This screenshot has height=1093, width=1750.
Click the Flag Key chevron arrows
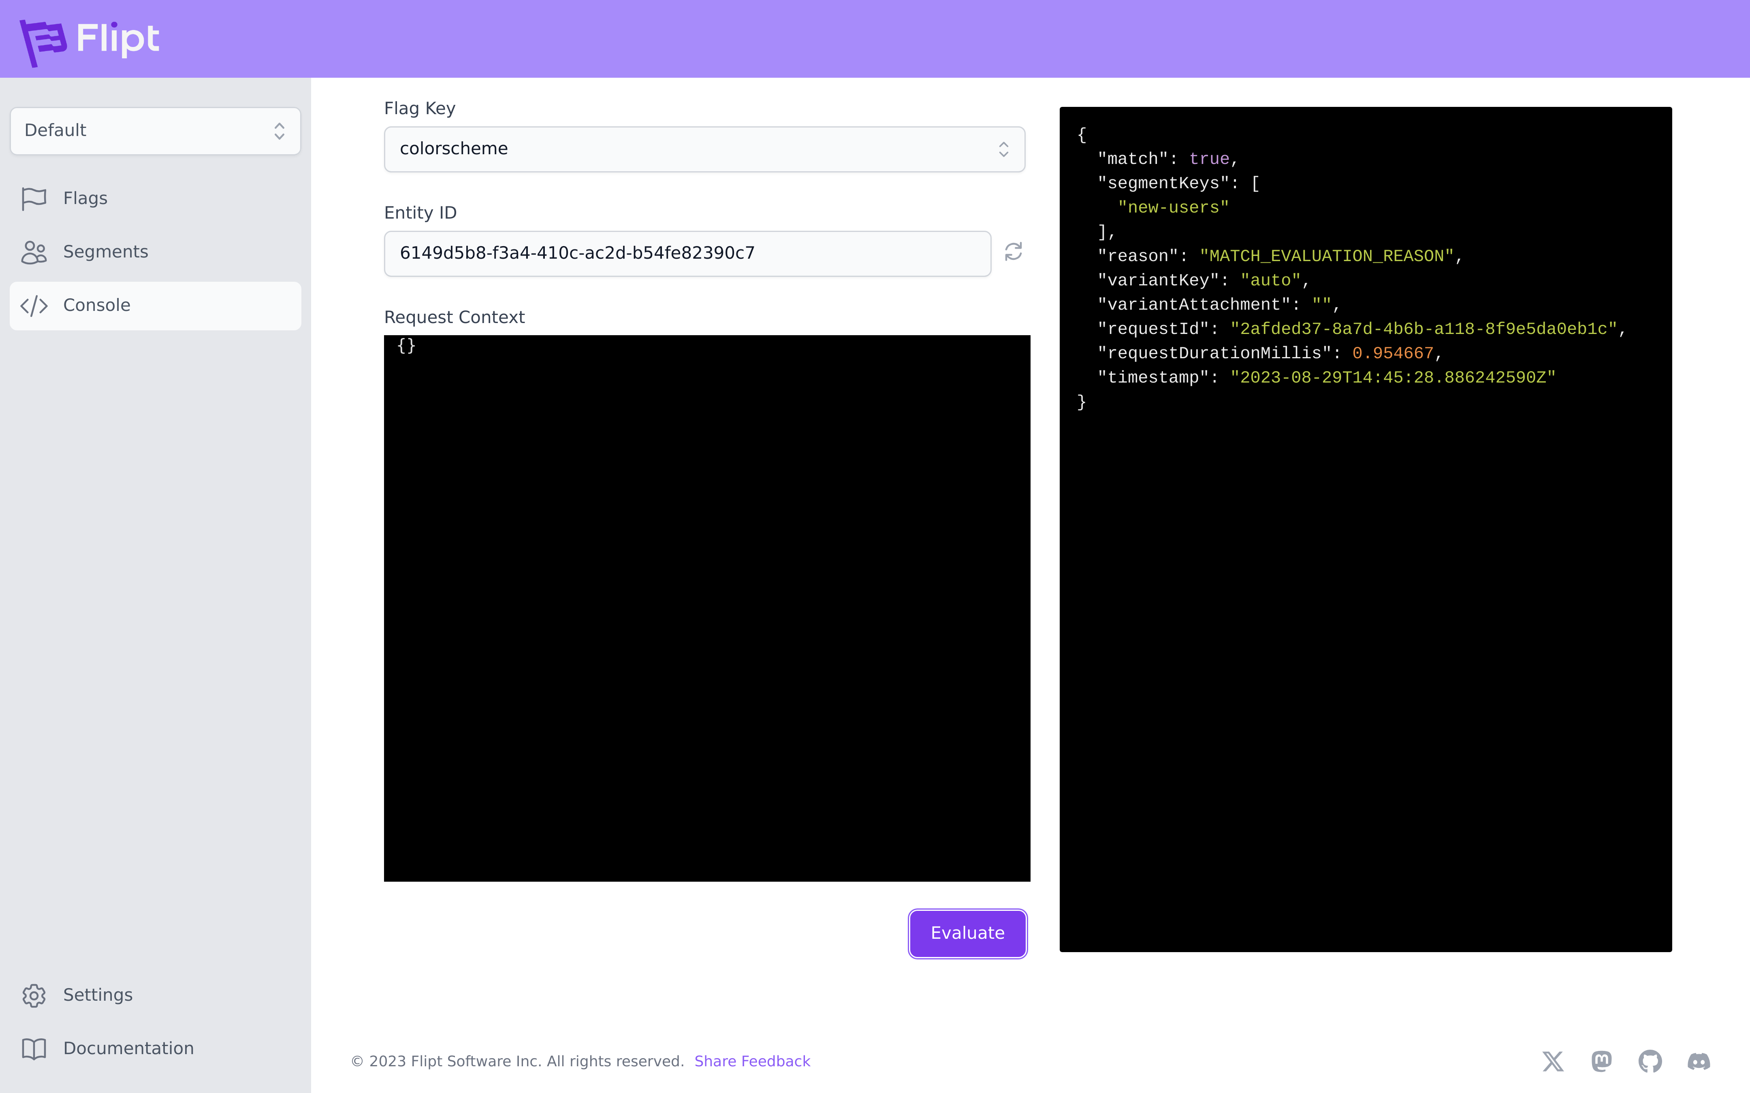(1003, 149)
